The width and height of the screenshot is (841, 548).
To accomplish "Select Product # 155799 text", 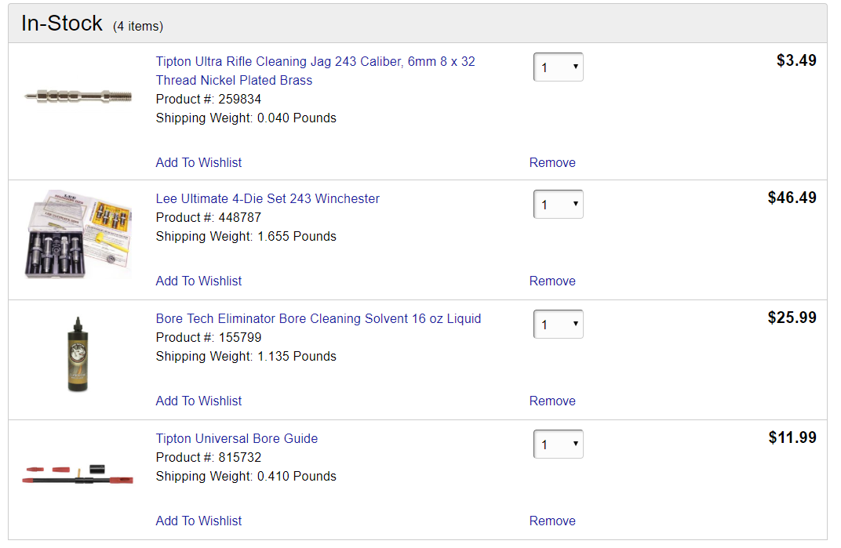I will point(209,338).
